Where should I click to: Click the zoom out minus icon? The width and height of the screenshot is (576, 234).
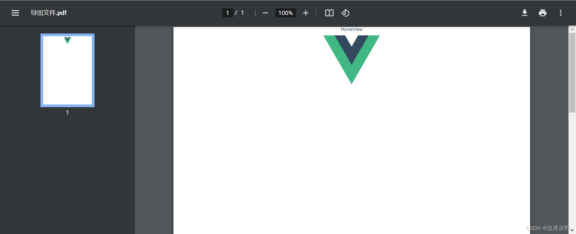(265, 13)
